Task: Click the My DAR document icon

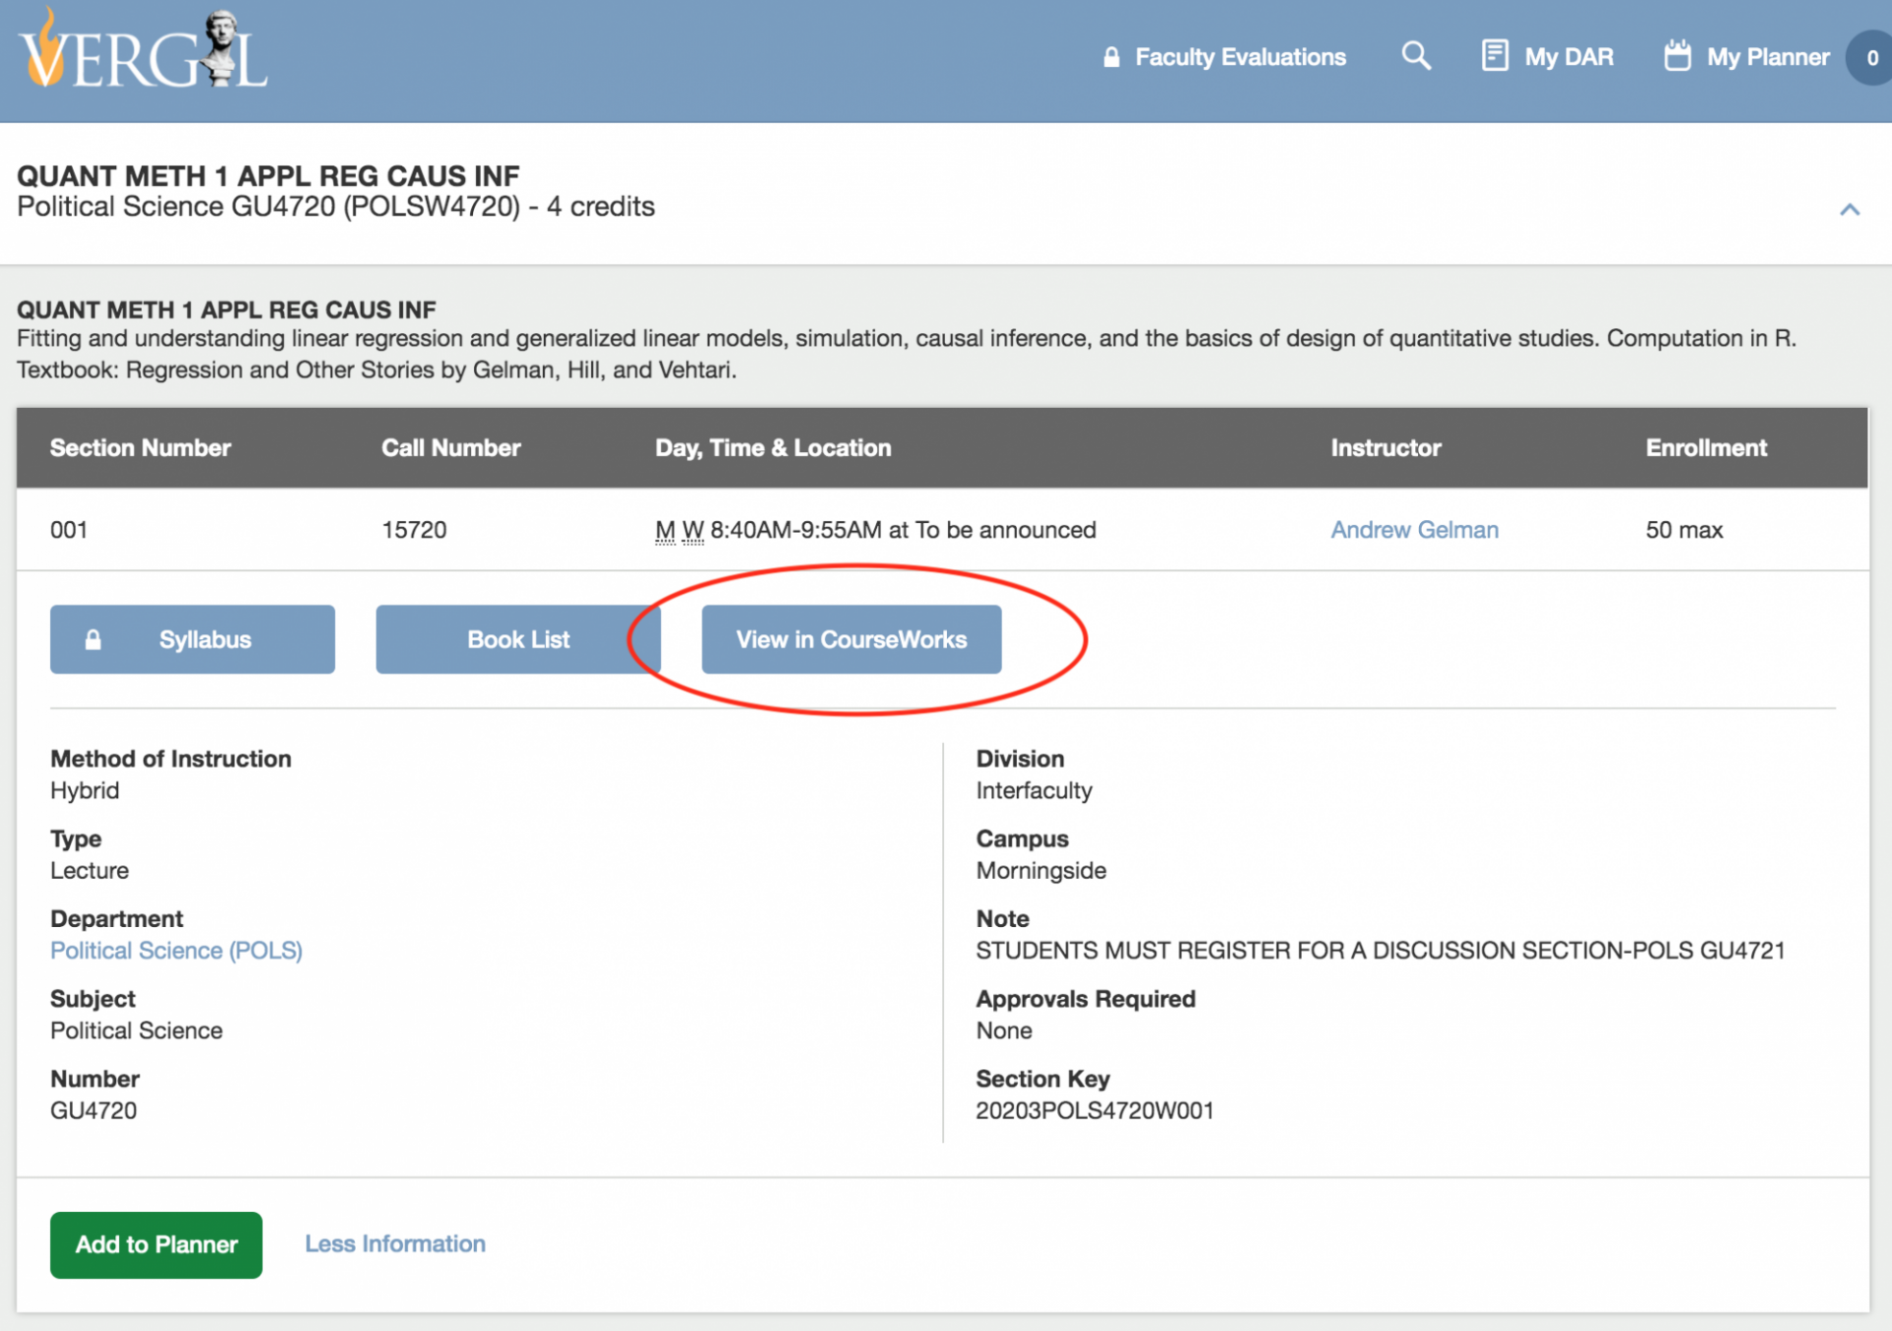Action: coord(1494,56)
